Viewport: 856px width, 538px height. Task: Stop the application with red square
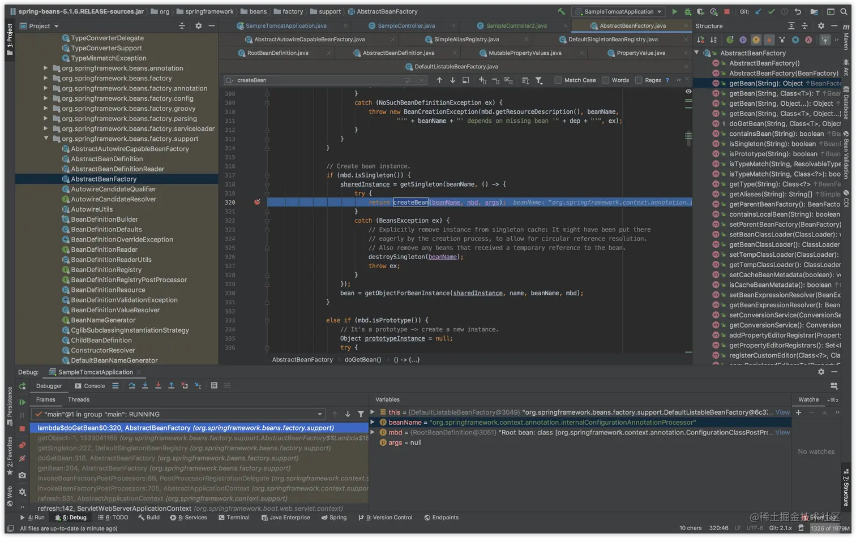727,11
